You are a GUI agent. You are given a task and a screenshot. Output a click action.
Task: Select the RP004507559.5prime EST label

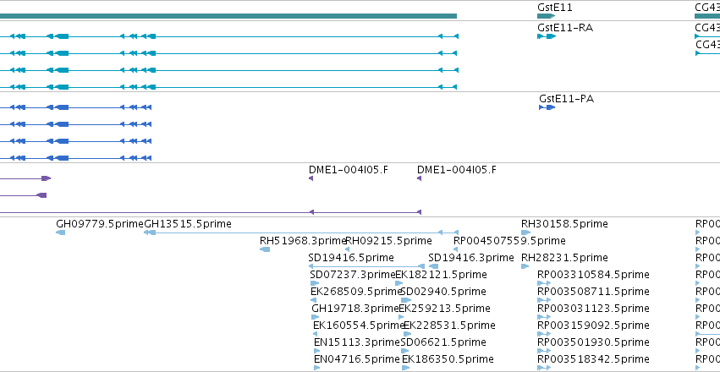point(509,241)
